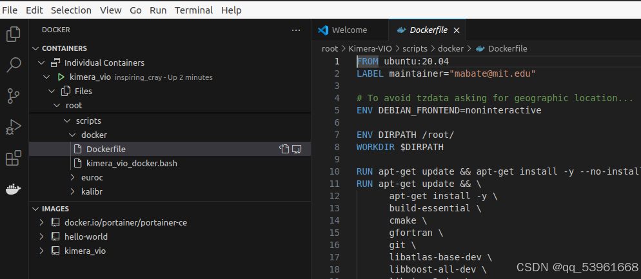Select the Docker whale icon in activity bar
The width and height of the screenshot is (641, 279).
click(14, 189)
